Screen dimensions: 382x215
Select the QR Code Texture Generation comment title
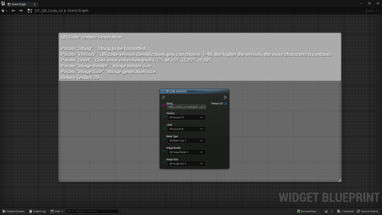click(91, 37)
